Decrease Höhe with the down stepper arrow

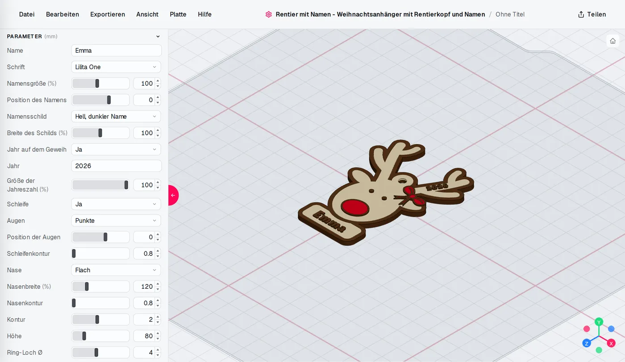pos(158,338)
